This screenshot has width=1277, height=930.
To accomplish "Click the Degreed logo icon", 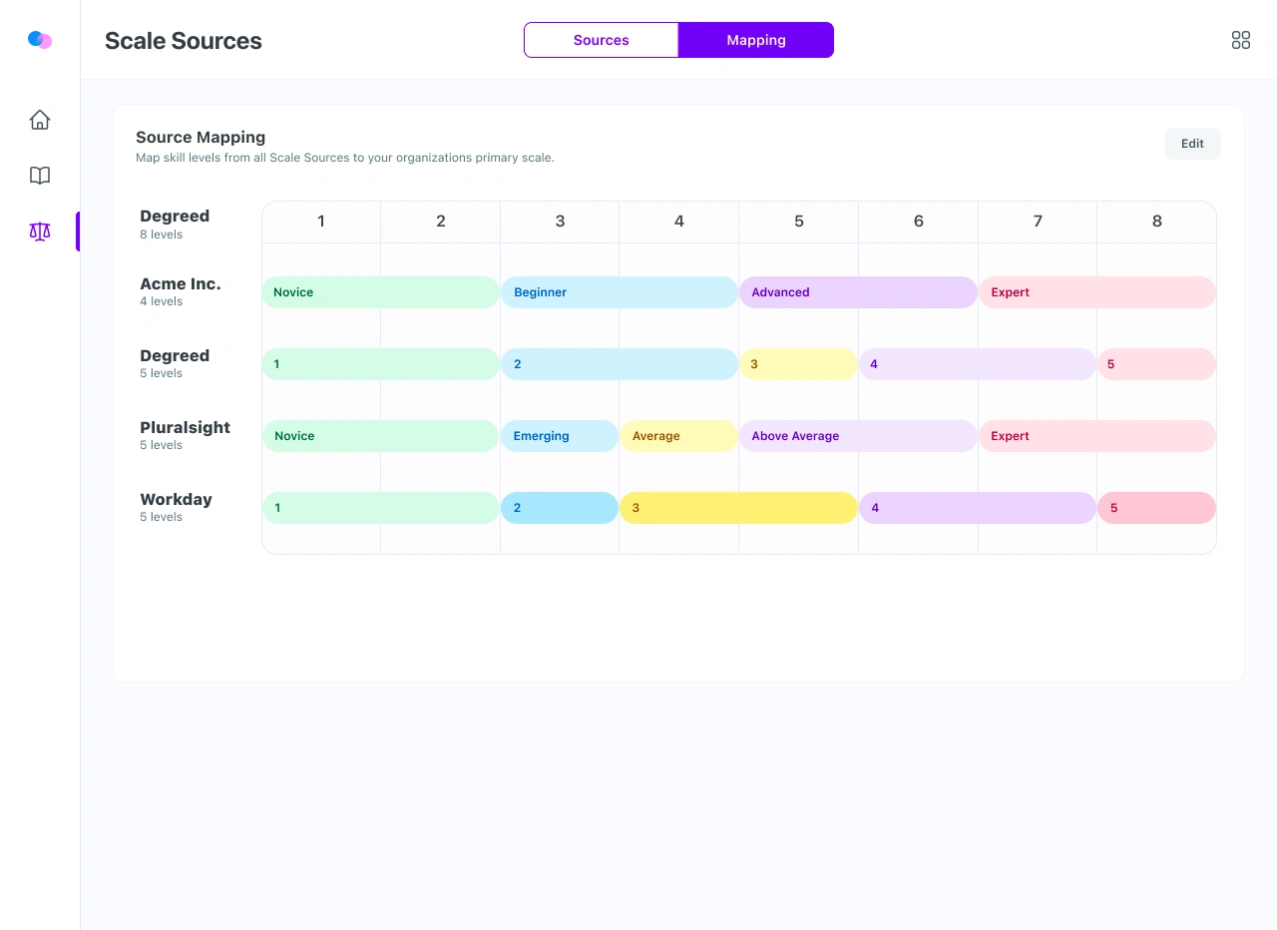I will pos(40,40).
